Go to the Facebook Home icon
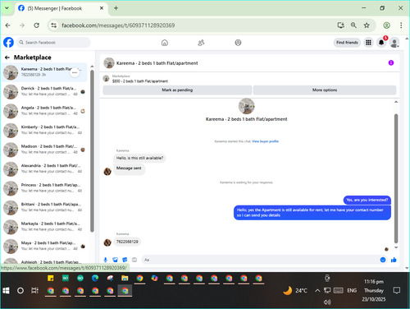Screen dimensions: 410x309 (165, 43)
